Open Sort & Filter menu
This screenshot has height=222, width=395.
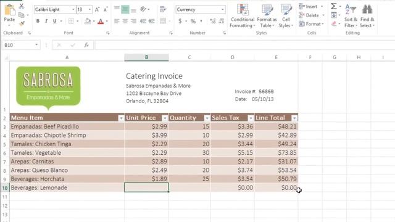pyautogui.click(x=351, y=15)
